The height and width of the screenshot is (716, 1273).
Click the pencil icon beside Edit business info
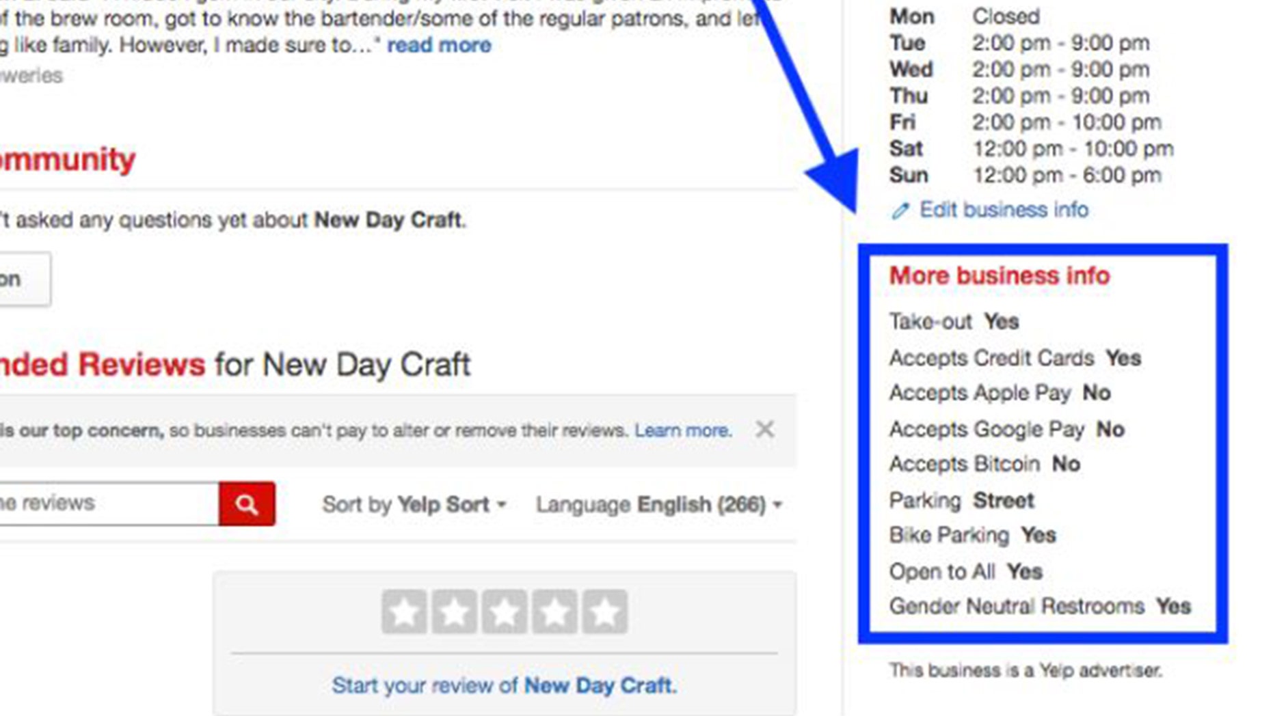900,210
